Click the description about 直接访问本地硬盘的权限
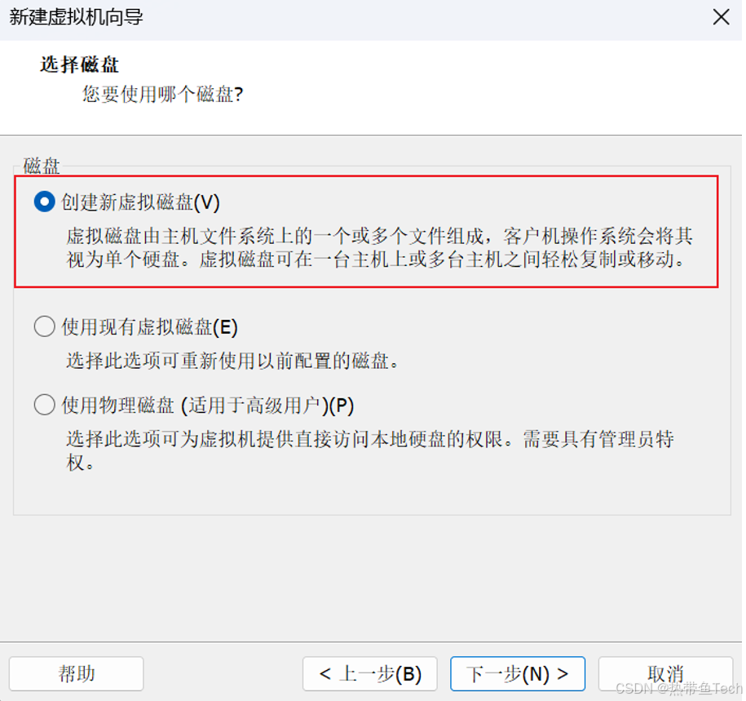Image resolution: width=746 pixels, height=701 pixels. click(369, 450)
